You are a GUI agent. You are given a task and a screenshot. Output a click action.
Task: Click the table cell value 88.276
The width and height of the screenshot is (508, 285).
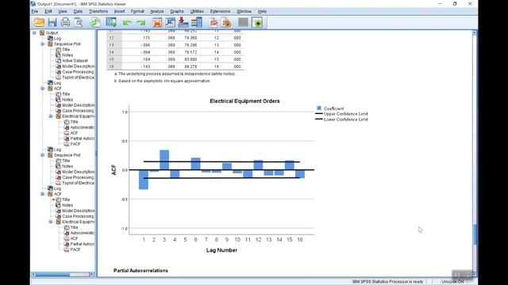pos(190,66)
